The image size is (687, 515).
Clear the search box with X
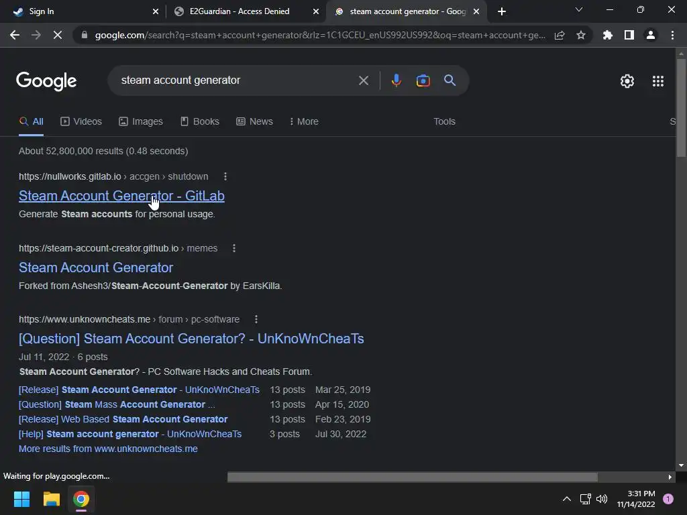click(x=364, y=80)
